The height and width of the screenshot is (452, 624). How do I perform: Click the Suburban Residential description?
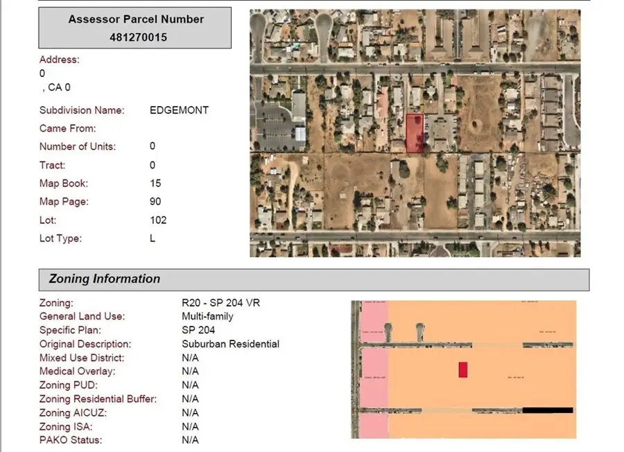231,344
